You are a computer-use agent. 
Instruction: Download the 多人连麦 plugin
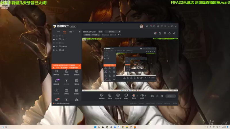pyautogui.click(x=66, y=82)
